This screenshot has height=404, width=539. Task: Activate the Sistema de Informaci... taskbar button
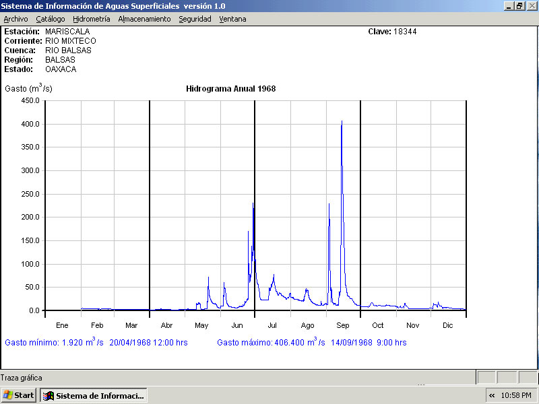93,395
